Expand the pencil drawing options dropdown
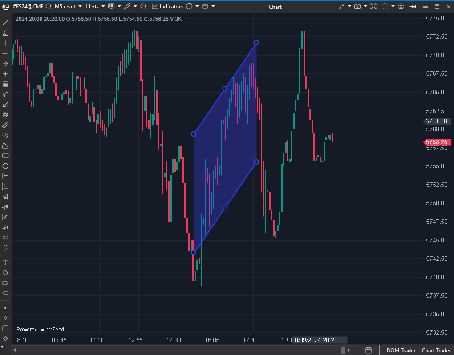 (135, 6)
